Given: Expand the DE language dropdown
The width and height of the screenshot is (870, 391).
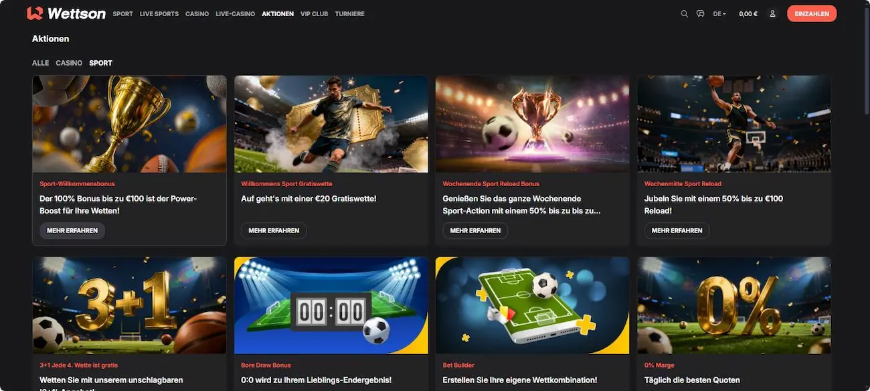Looking at the screenshot, I should pyautogui.click(x=719, y=13).
